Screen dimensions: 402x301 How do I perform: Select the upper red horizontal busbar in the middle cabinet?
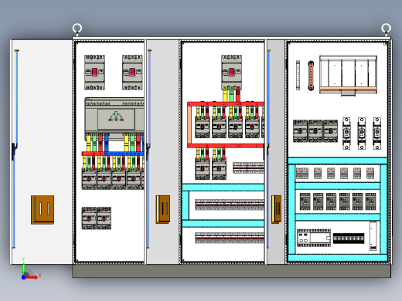pos(226,104)
